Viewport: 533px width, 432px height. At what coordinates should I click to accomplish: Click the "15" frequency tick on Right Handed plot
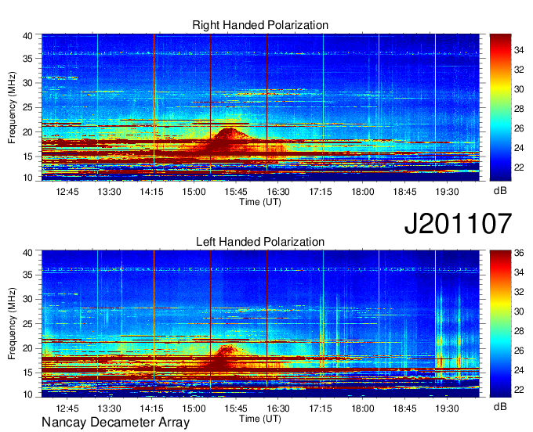coord(27,157)
